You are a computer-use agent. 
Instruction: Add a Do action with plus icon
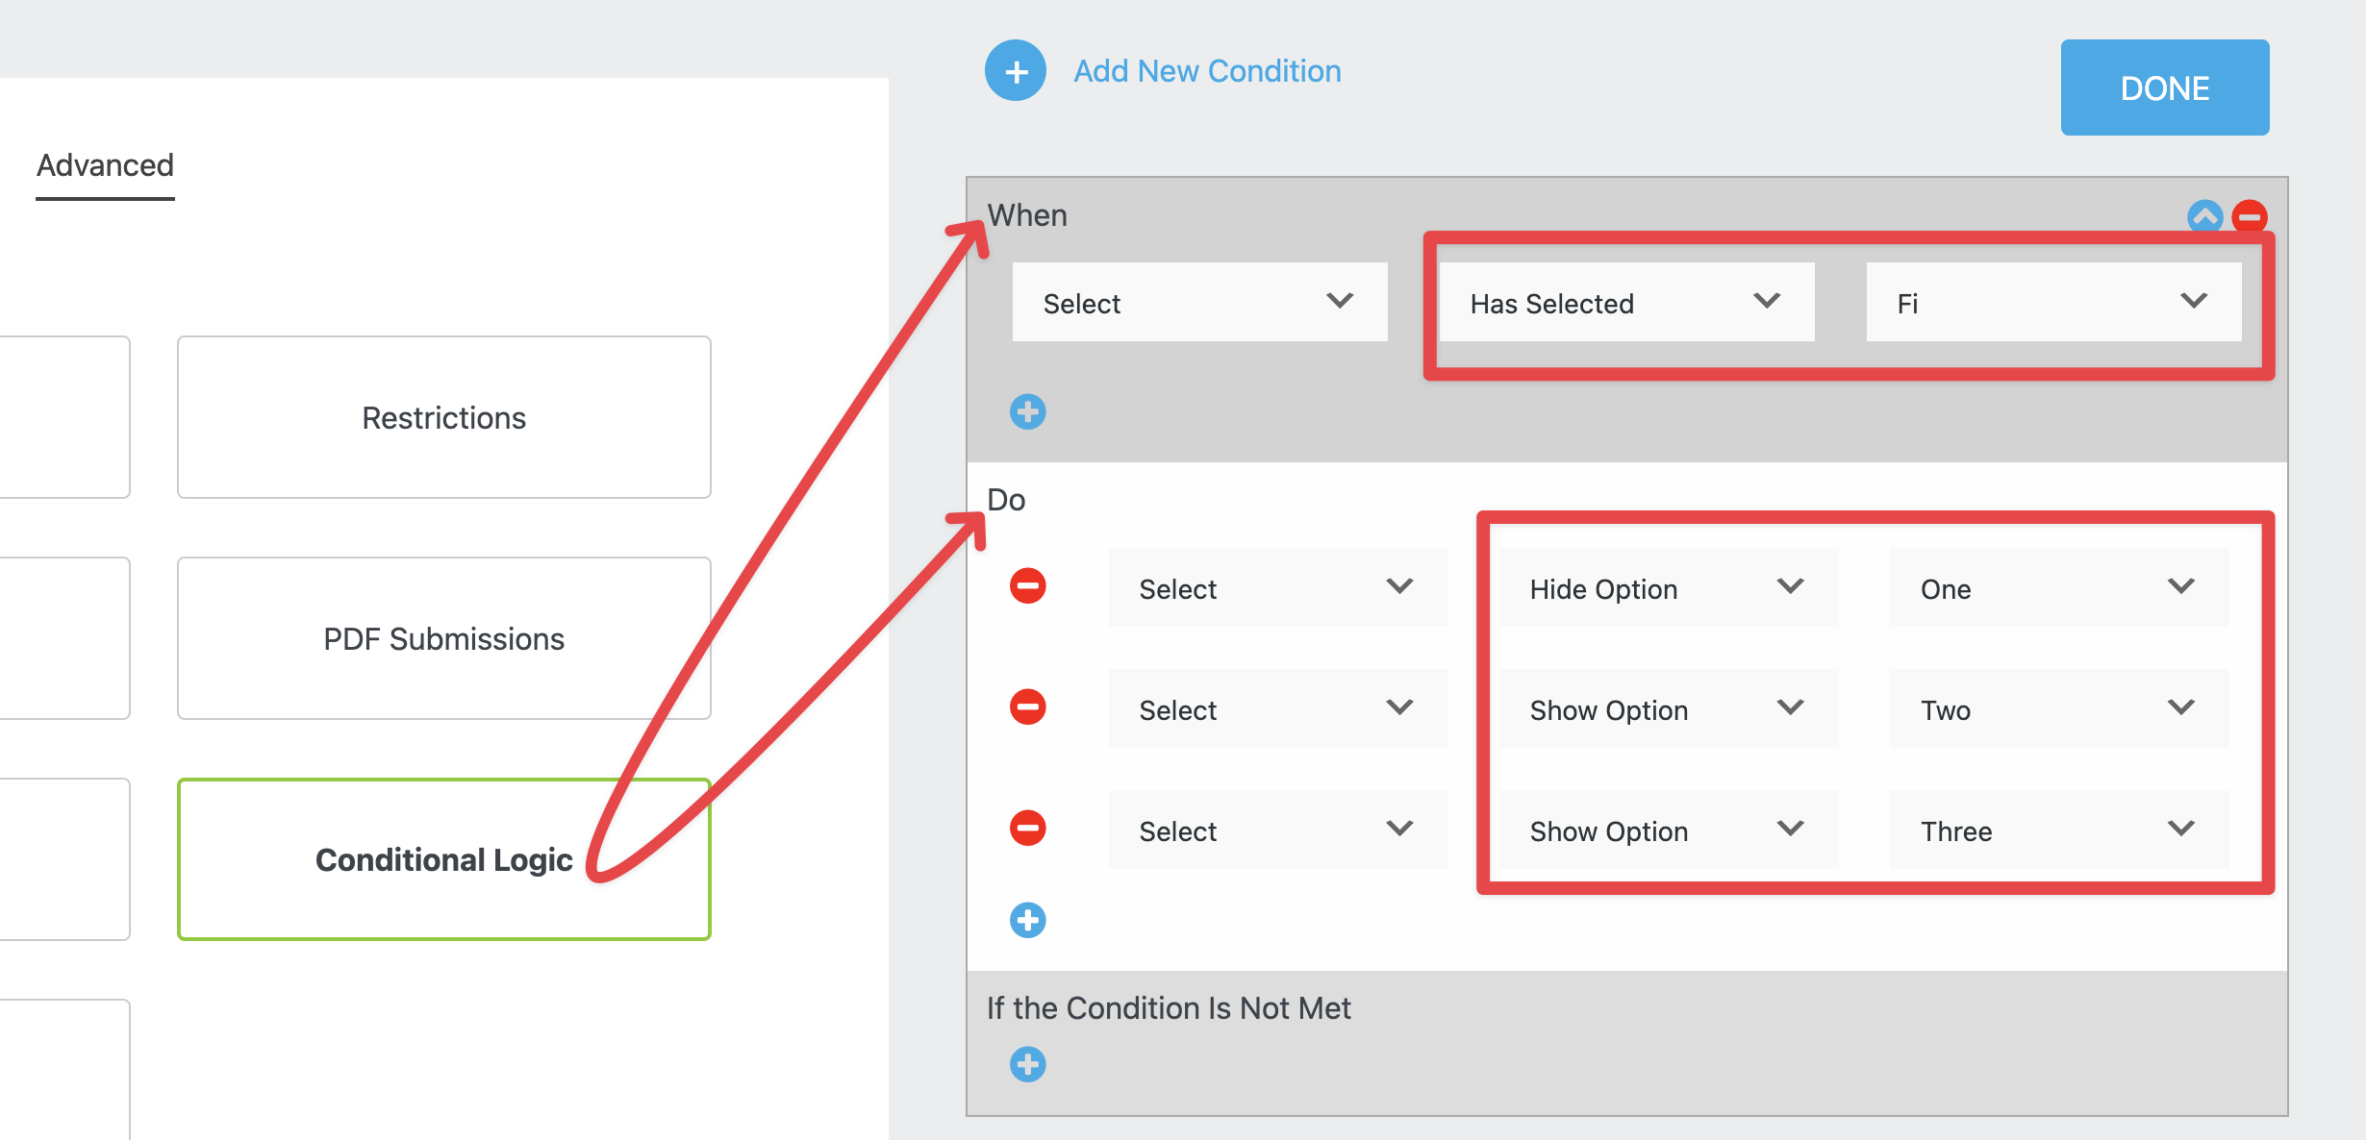1027,921
